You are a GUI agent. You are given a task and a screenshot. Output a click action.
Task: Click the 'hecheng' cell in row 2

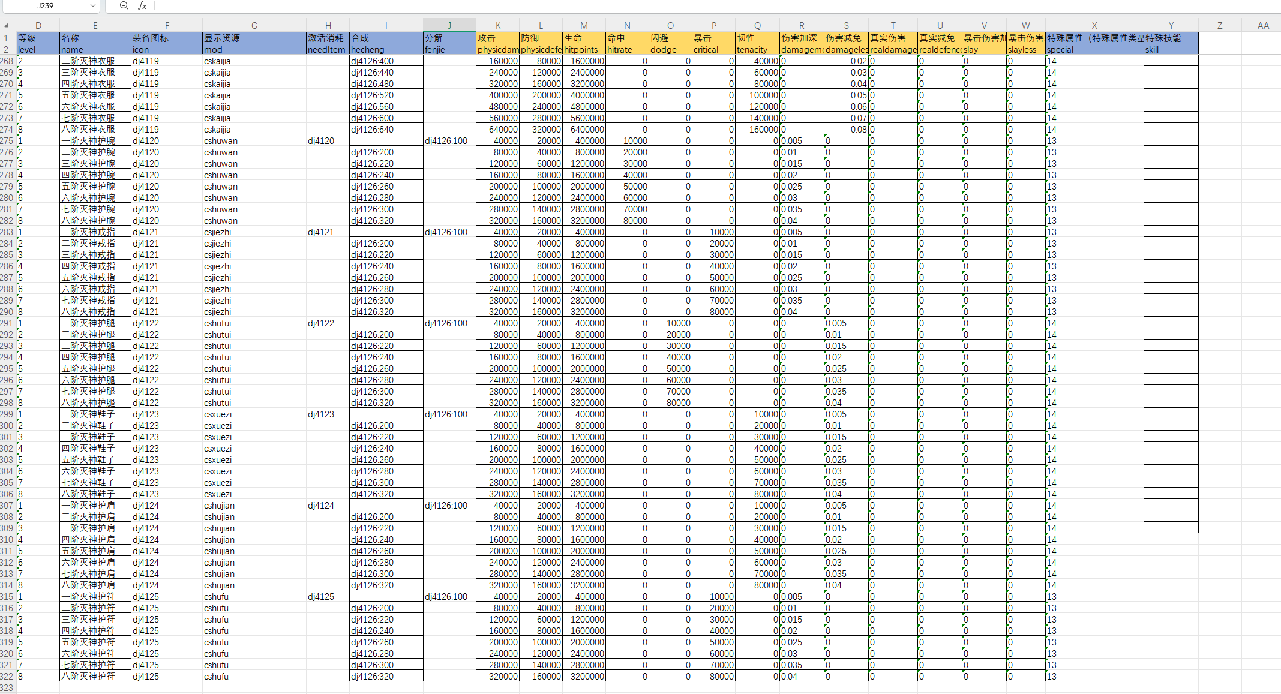tap(386, 50)
